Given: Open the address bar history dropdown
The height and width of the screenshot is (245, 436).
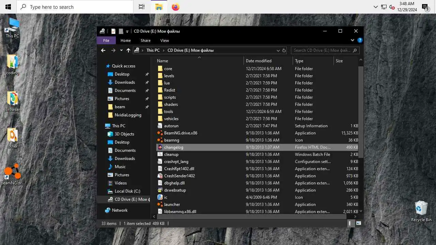Looking at the screenshot, I should pyautogui.click(x=278, y=50).
